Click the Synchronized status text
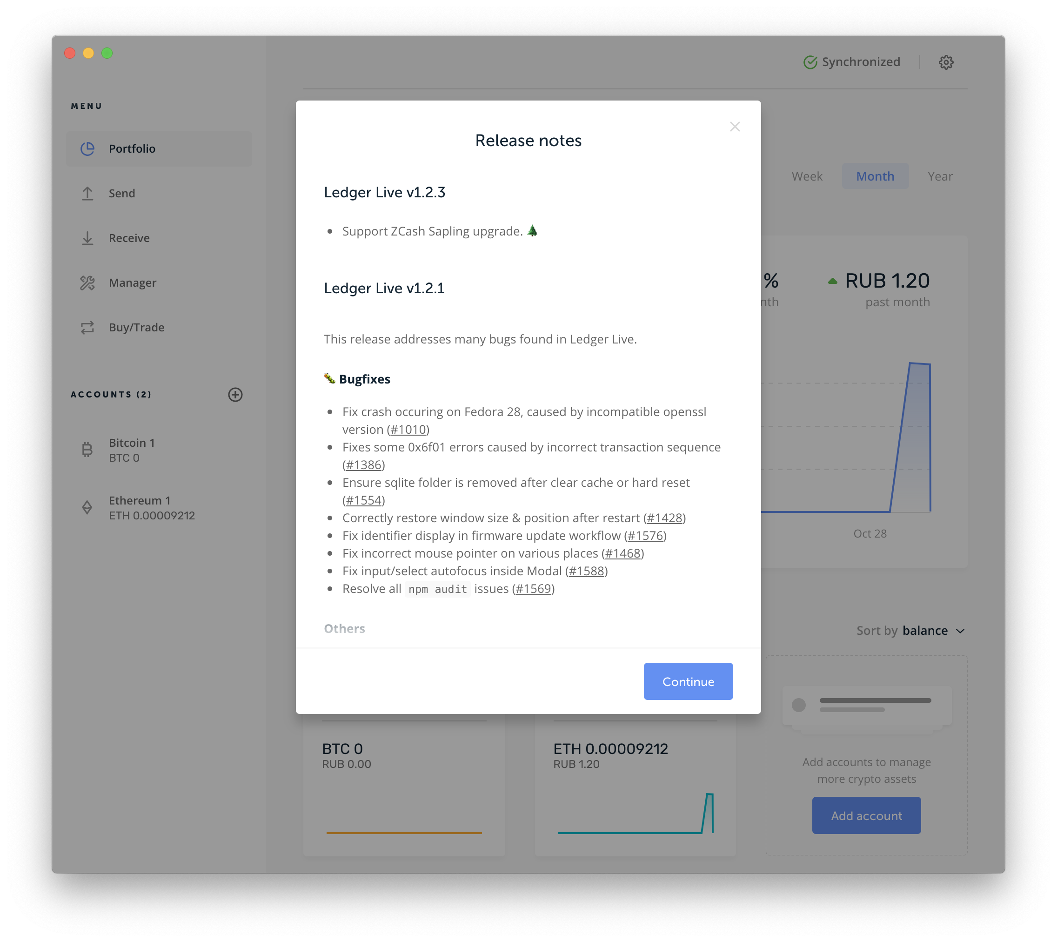The width and height of the screenshot is (1057, 942). [861, 62]
